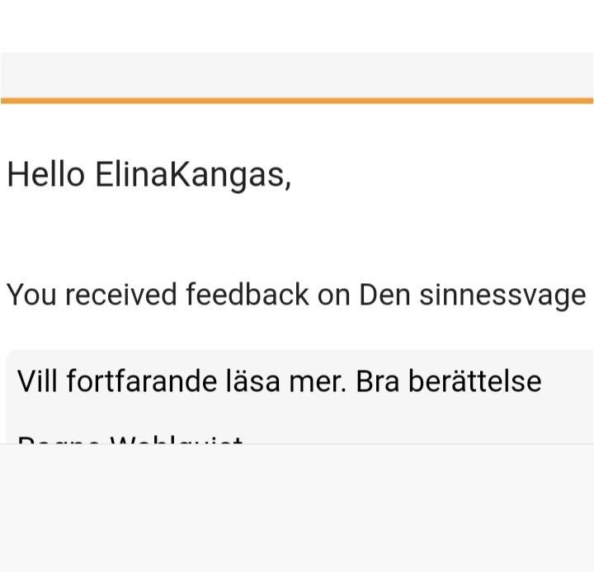Click the word "Hello" in the greeting
The height and width of the screenshot is (572, 594).
coord(45,174)
